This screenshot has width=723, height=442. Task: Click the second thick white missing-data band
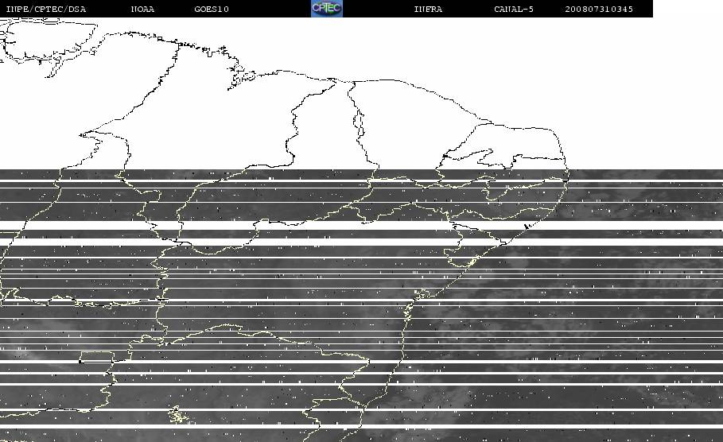(x=361, y=242)
